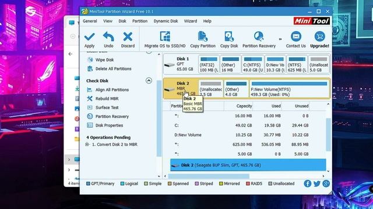
Task: Click the partition list vertical scrollbar
Action: (328, 134)
